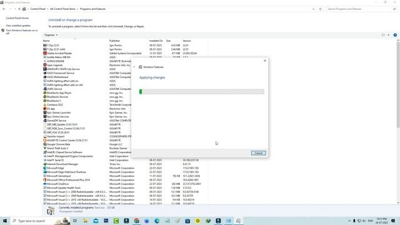Open the Help question mark icon
This screenshot has width=400, height=225.
pyautogui.click(x=395, y=35)
